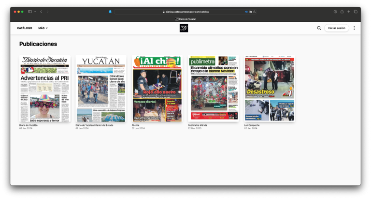
Task: Click the '22 Dec 2023' date under Publimetro
Action: [x=195, y=128]
